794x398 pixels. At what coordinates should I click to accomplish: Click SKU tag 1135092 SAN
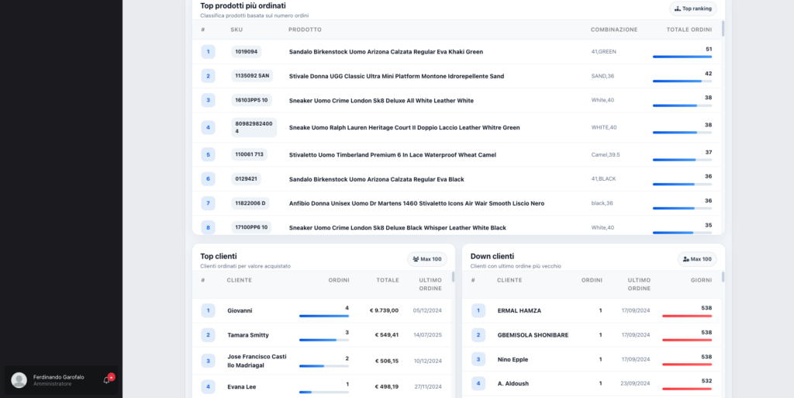point(253,76)
